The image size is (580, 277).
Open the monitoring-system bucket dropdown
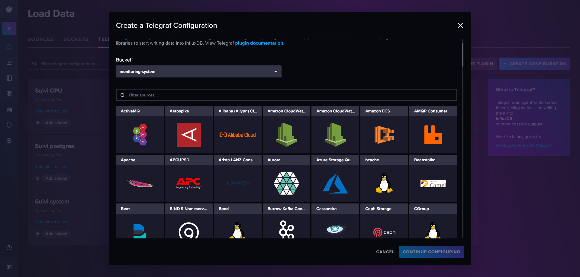click(198, 72)
